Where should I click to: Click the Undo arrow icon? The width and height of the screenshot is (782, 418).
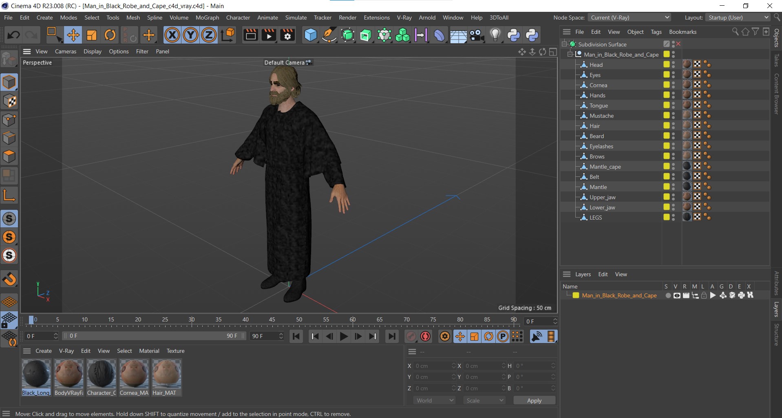(x=13, y=35)
